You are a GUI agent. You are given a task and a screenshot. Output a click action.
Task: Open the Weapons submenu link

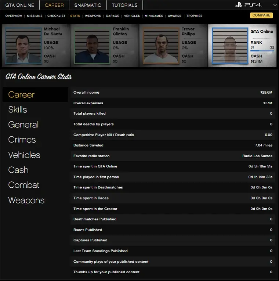(x=93, y=16)
